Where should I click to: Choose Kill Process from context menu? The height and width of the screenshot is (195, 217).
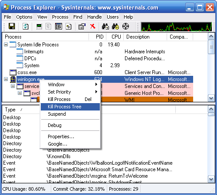point(70,99)
